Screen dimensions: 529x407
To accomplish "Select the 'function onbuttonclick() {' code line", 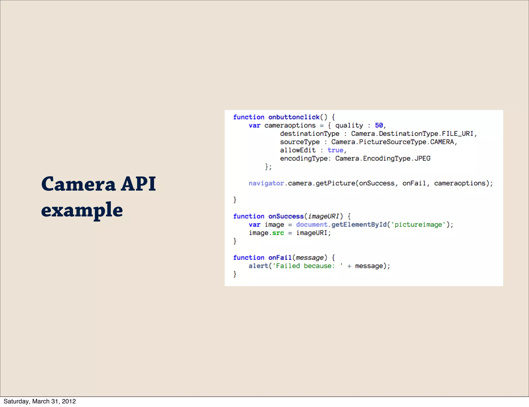I will 284,117.
